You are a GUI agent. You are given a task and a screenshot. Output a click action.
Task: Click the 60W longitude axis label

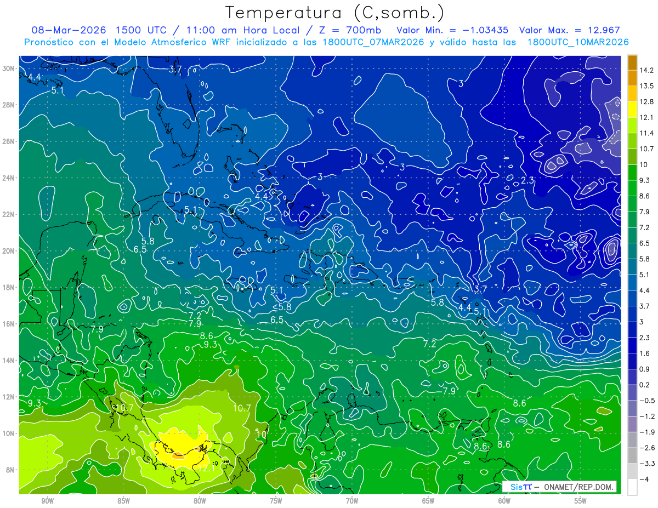tap(504, 501)
